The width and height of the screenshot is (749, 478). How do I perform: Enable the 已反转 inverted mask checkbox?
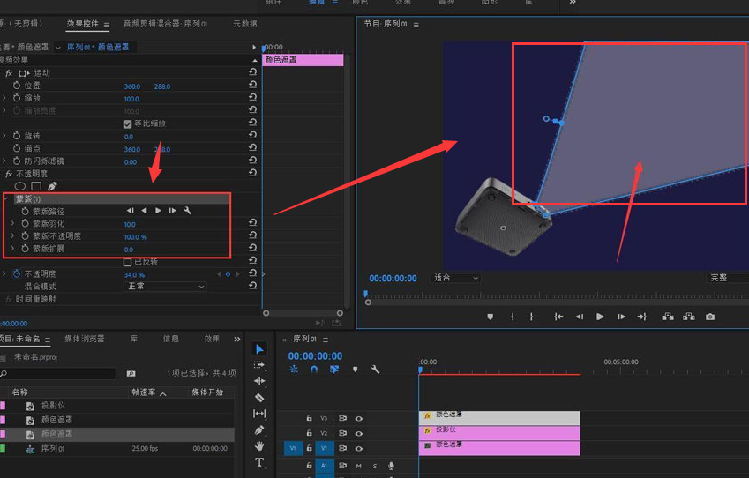point(128,262)
